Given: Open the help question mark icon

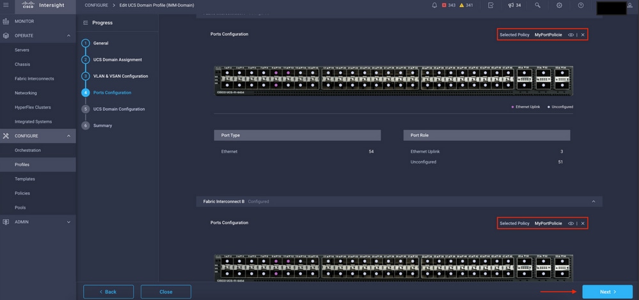Looking at the screenshot, I should 581,5.
